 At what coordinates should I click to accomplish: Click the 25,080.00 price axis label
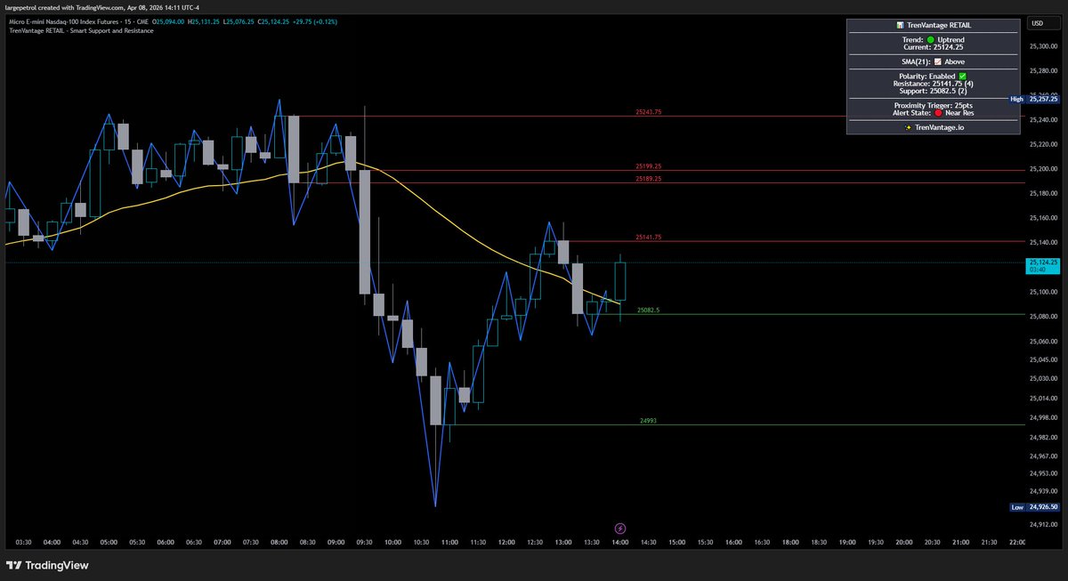(1044, 316)
